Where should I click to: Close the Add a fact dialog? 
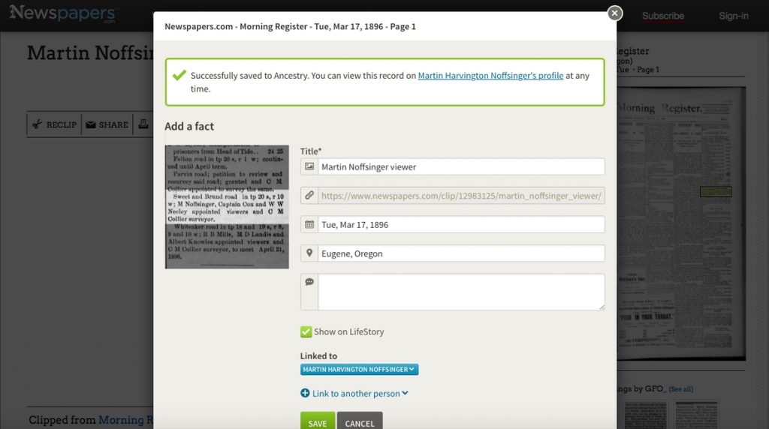[x=615, y=13]
